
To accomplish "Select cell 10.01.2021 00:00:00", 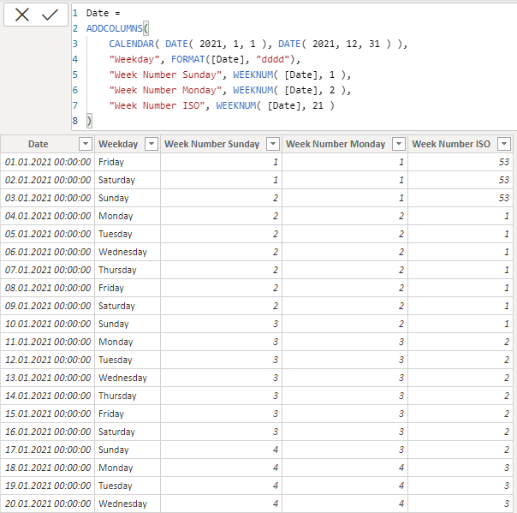I will pos(48,324).
